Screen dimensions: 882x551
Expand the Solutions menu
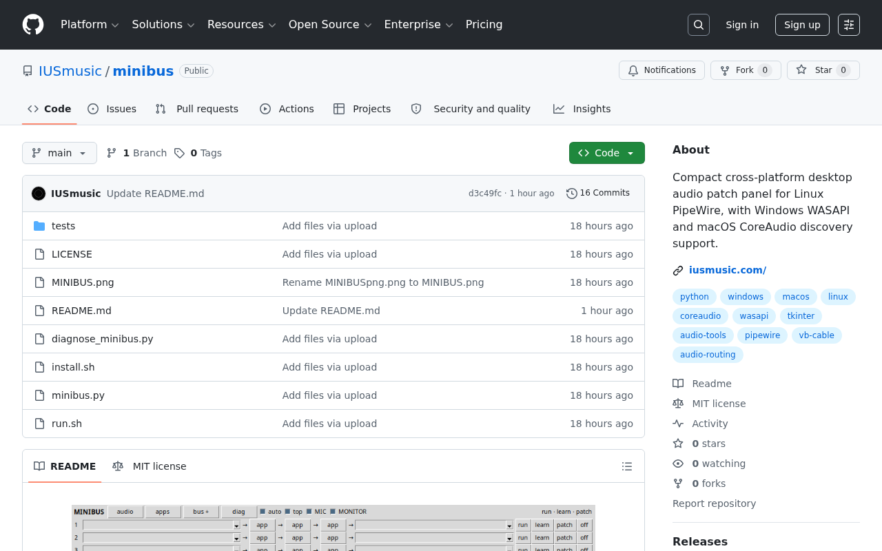(163, 25)
